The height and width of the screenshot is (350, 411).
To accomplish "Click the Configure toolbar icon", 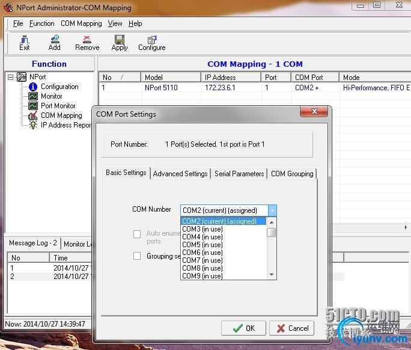I will click(x=151, y=42).
